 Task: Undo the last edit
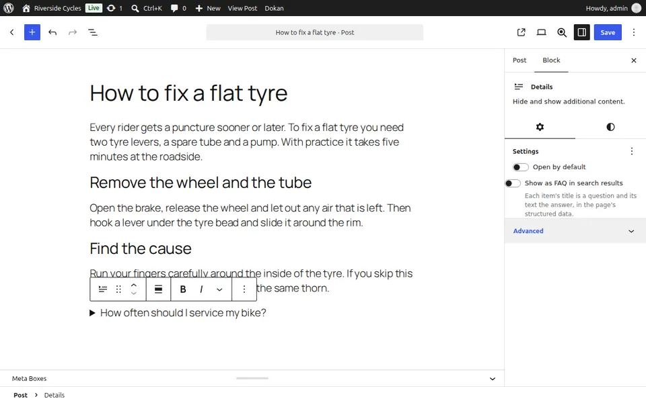(52, 32)
